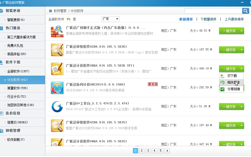Expand install options for 审核软件GSH4.0 5635
Viewport: 251px width, 157px height.
pos(242,125)
